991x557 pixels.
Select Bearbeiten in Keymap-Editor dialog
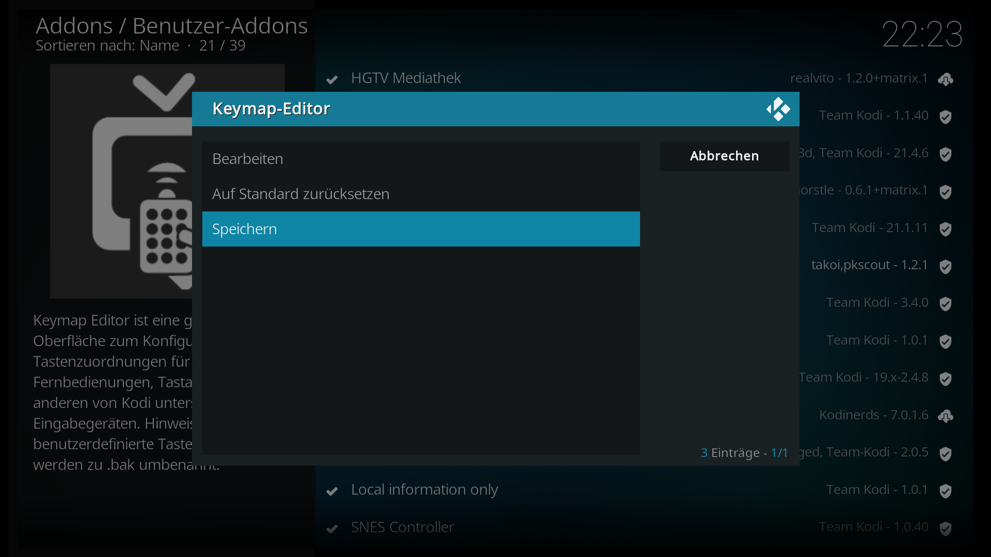pyautogui.click(x=421, y=159)
